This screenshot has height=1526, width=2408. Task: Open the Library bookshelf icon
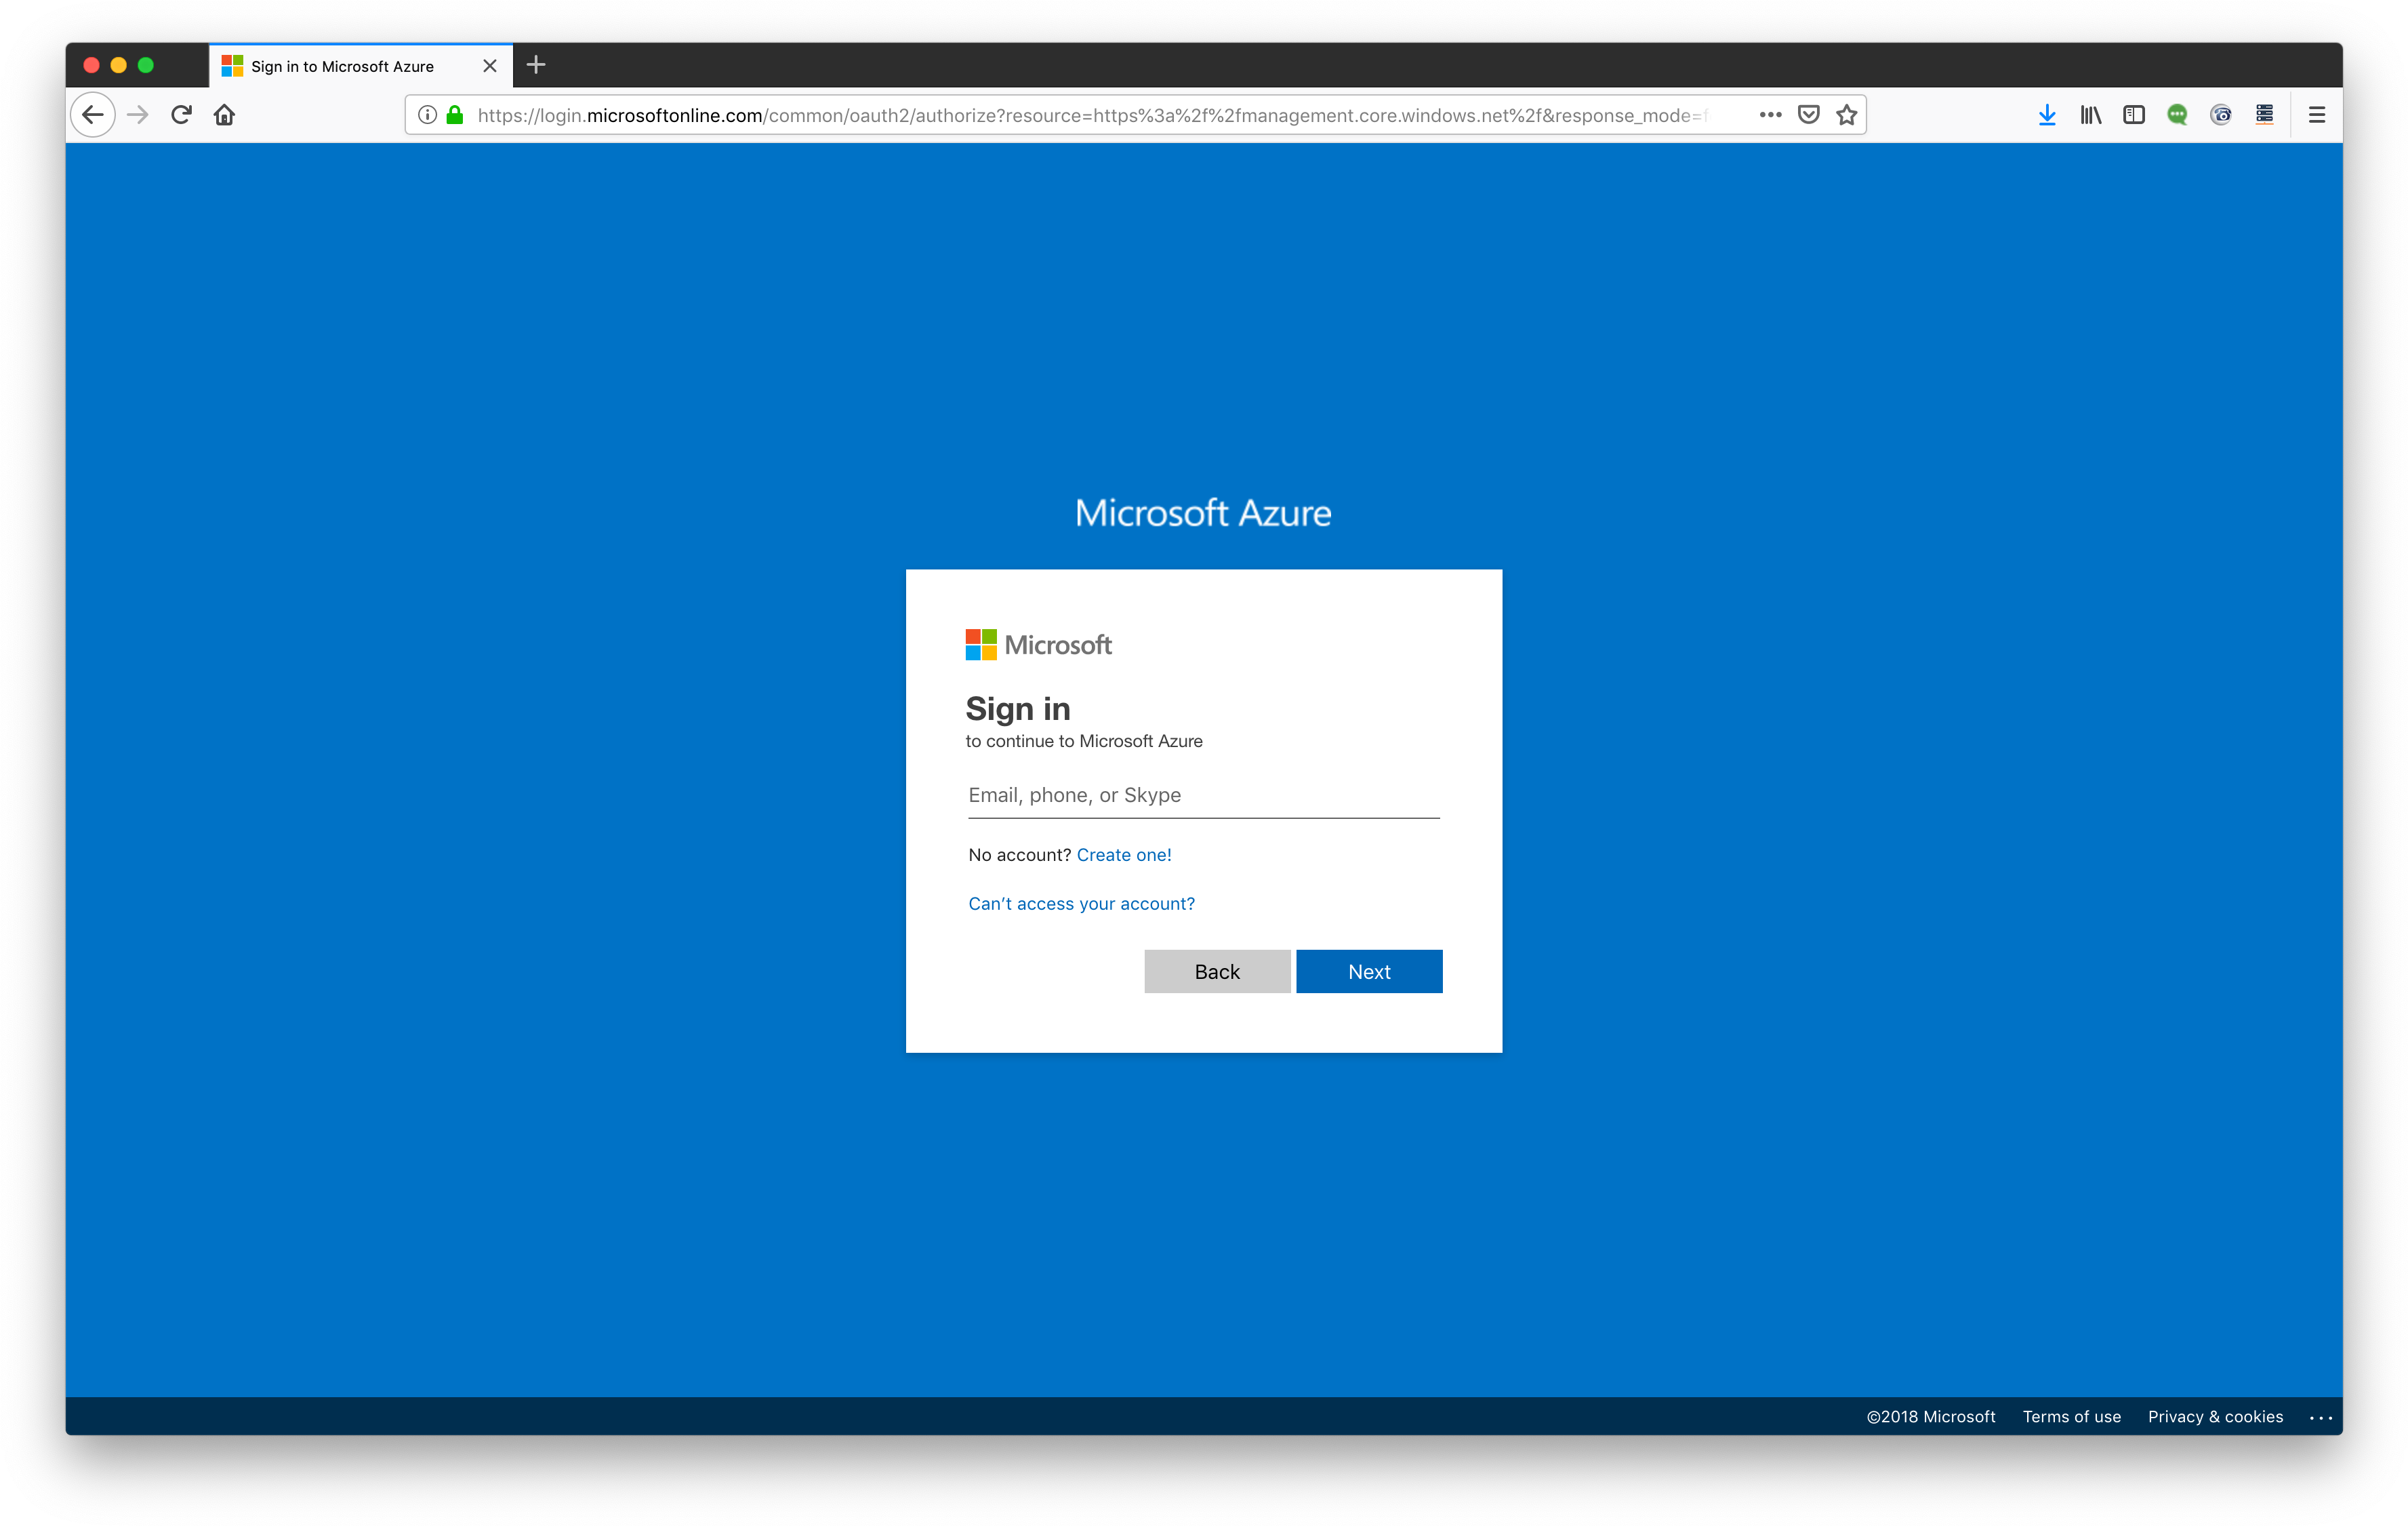[x=2090, y=115]
